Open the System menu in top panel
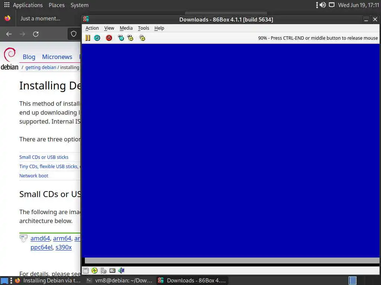 coord(80,5)
